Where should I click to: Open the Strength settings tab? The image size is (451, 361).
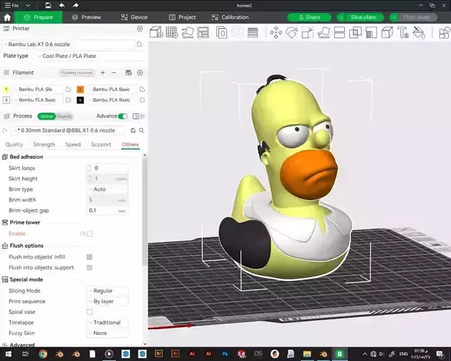[44, 144]
